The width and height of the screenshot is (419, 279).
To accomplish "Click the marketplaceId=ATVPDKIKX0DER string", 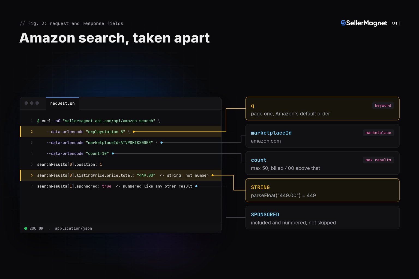I will pos(119,142).
